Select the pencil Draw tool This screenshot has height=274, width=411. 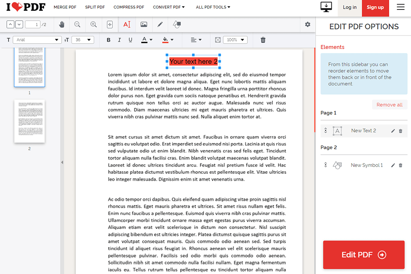tap(160, 25)
